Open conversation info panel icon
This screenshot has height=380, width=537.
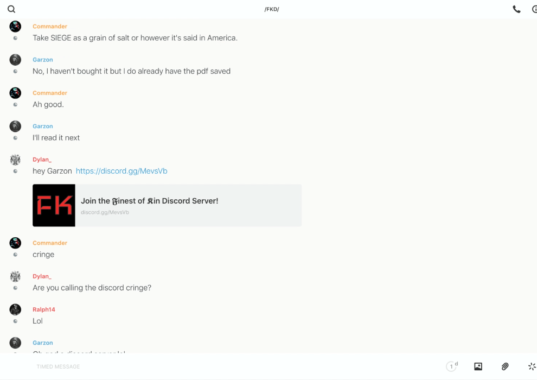click(x=534, y=9)
